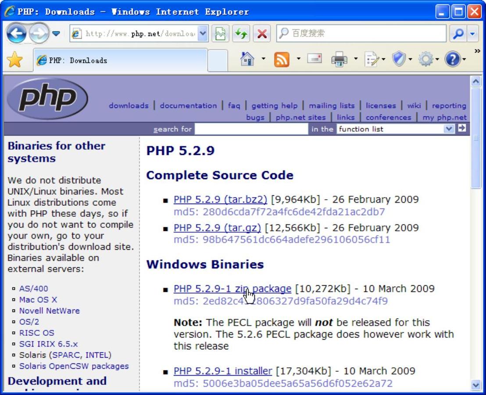
Task: Go back with the Back arrow button
Action: (x=16, y=33)
